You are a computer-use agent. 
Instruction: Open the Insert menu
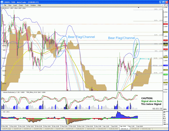[x=15, y=5]
